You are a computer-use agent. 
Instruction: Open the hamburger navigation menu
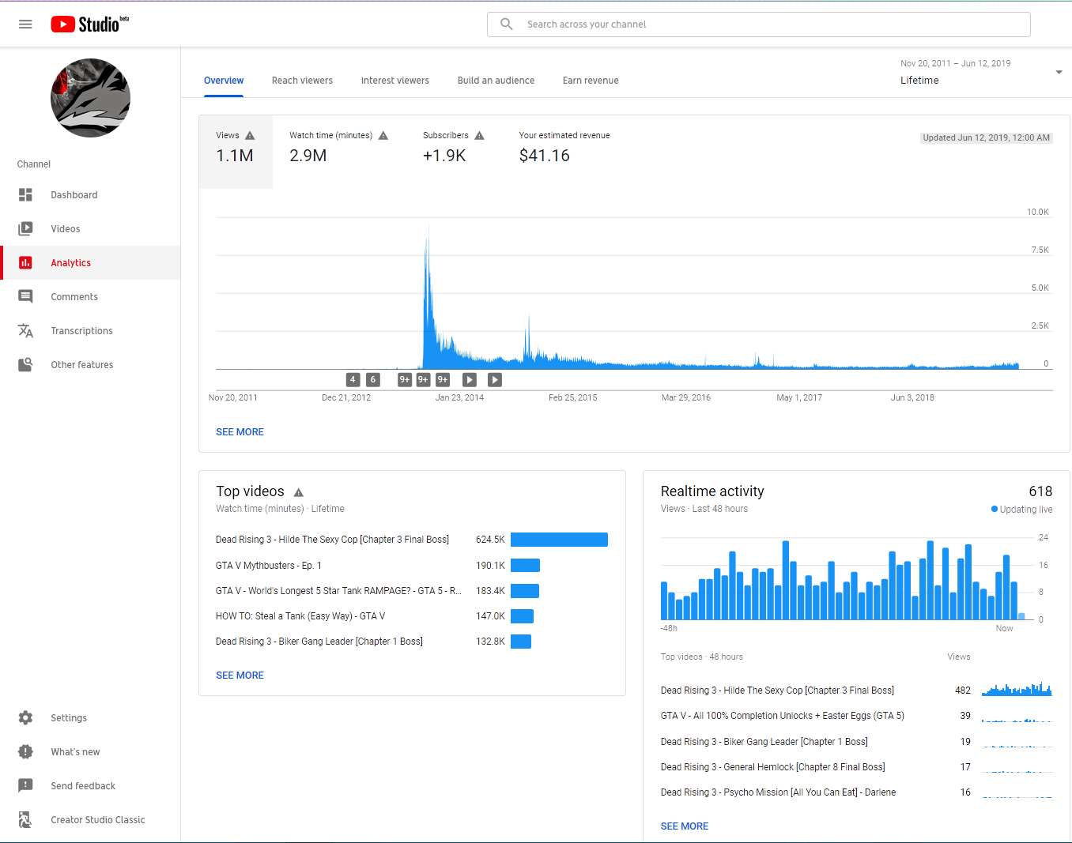[25, 24]
